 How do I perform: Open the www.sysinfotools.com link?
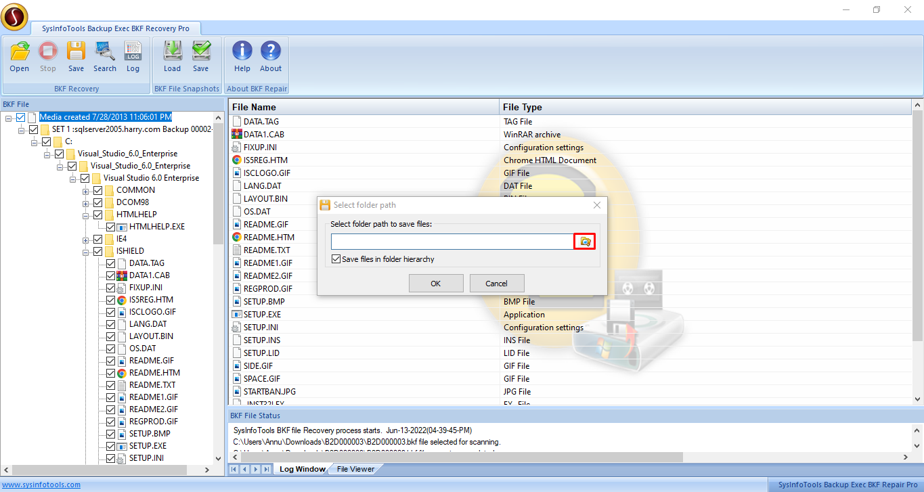(41, 485)
